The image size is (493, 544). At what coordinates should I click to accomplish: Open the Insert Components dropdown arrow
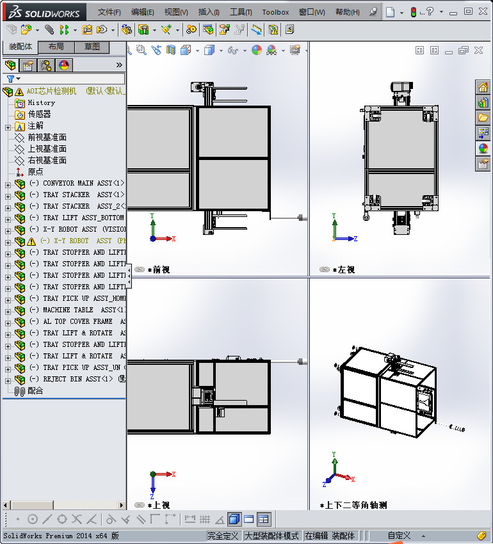(36, 30)
